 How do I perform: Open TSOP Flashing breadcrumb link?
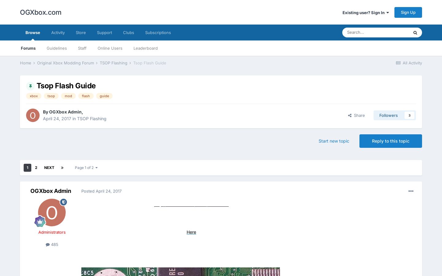pyautogui.click(x=114, y=63)
